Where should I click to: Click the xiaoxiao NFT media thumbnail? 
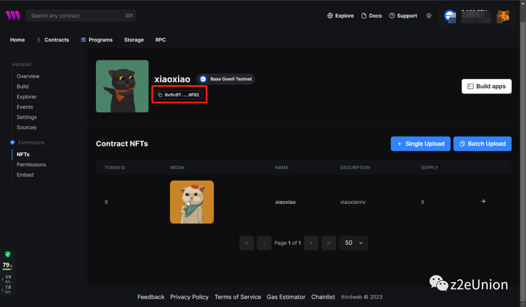click(x=191, y=202)
